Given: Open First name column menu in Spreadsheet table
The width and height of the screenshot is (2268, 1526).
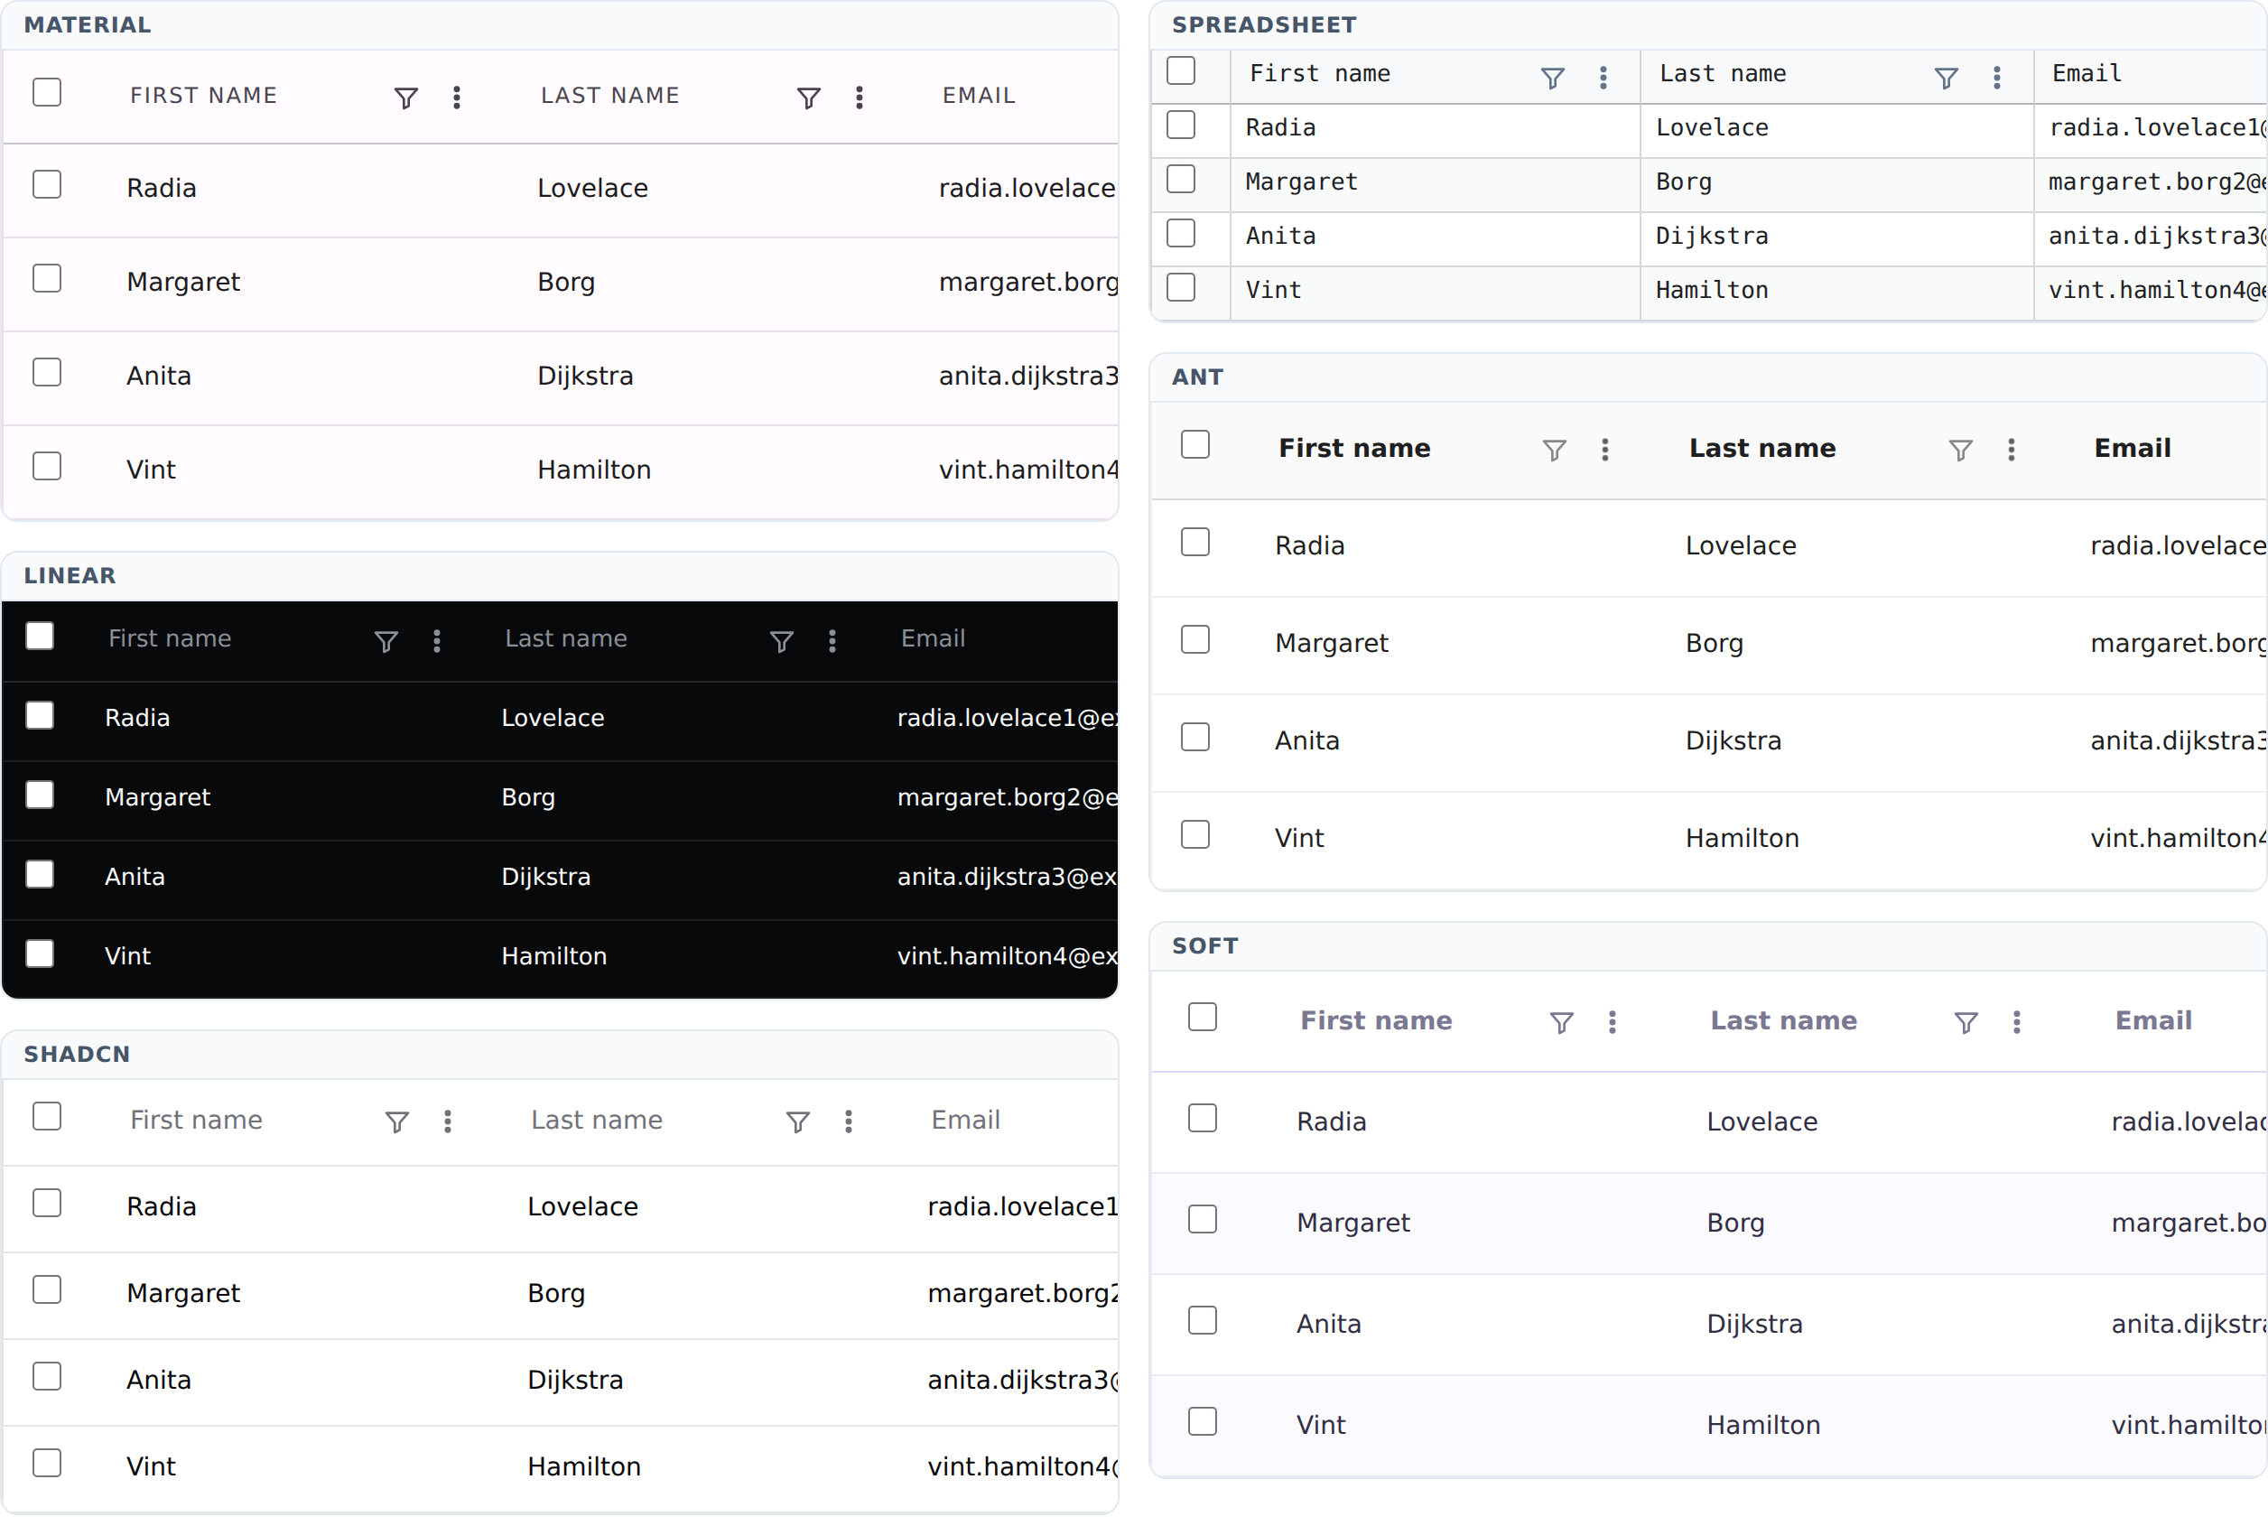Looking at the screenshot, I should coord(1603,78).
